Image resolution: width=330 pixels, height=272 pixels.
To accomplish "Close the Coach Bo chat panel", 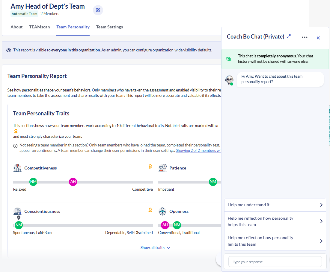I will [318, 38].
